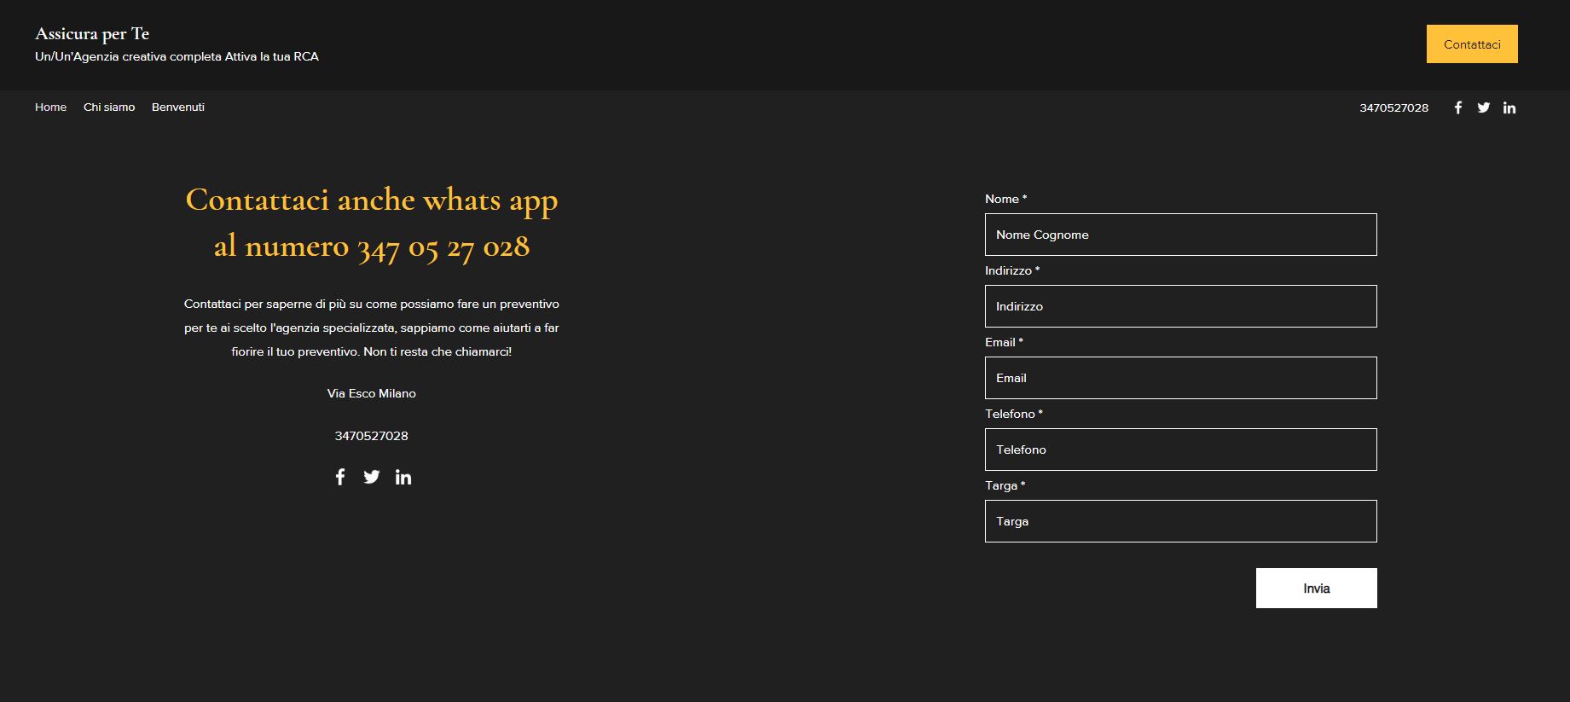Click phone number below Via Esco Milano

point(371,436)
